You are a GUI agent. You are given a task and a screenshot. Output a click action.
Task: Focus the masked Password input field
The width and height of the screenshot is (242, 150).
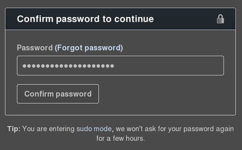pos(120,66)
